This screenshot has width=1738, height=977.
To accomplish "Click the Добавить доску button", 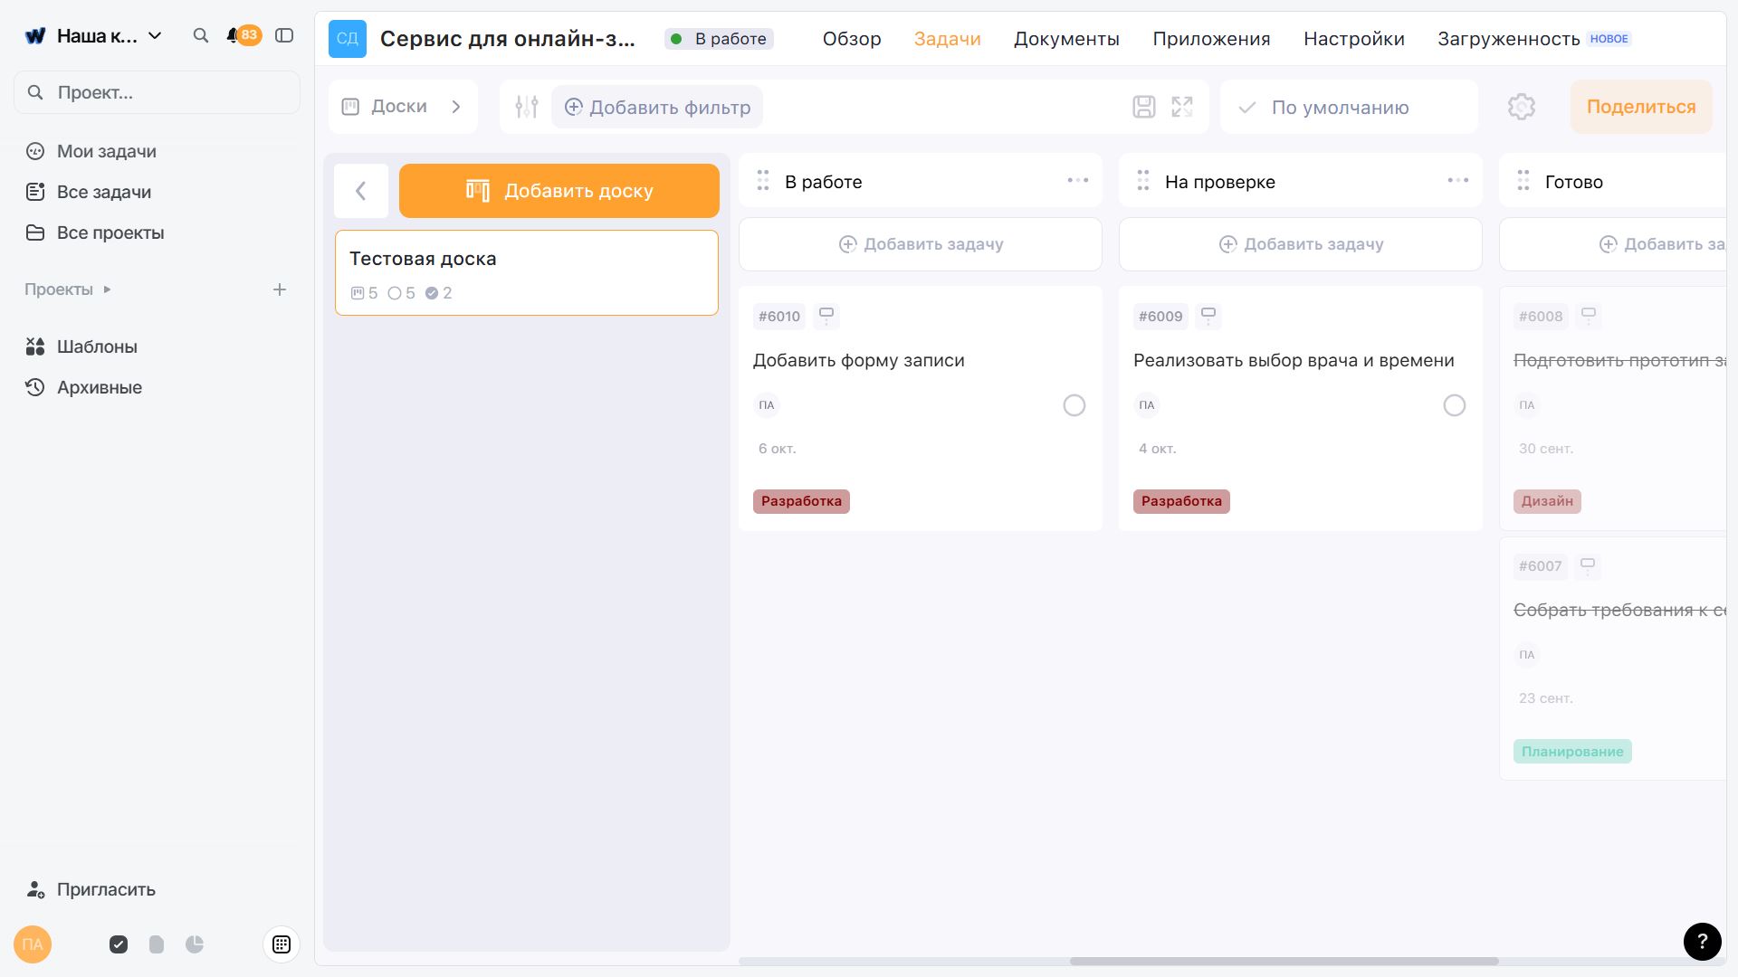I will click(x=559, y=191).
